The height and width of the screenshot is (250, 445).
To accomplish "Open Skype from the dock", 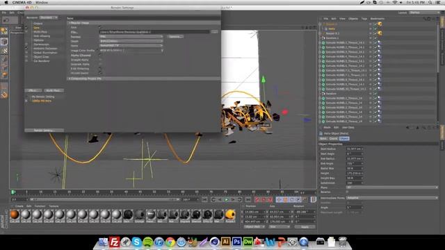I will pyautogui.click(x=136, y=242).
